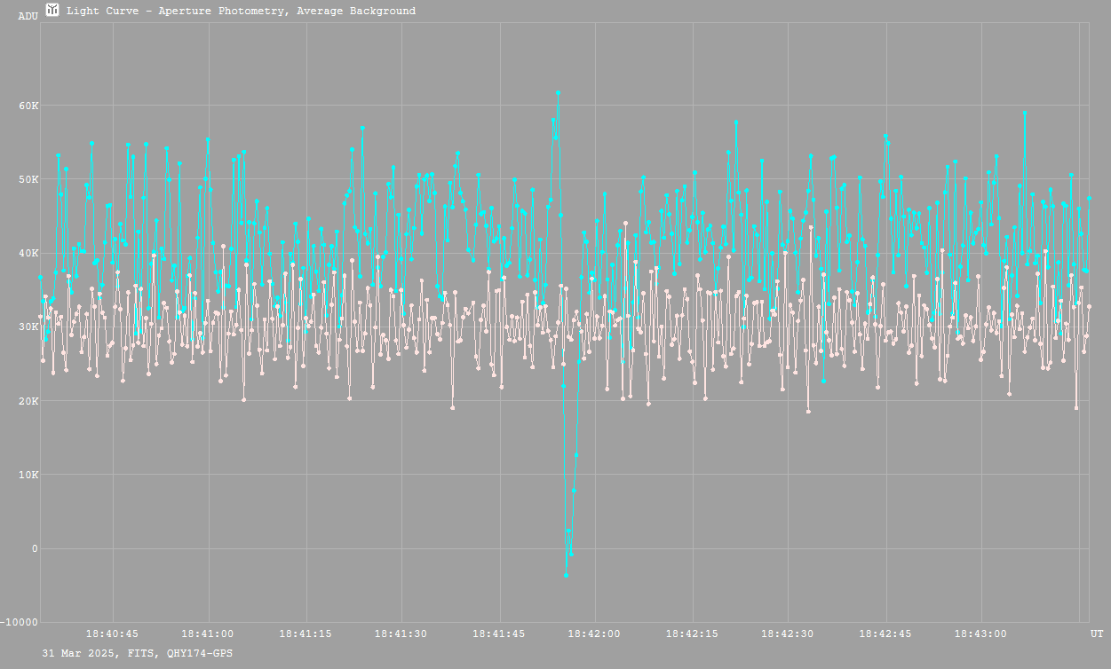Click the 0 y-axis label
Viewport: 1111px width, 669px height.
[36, 548]
